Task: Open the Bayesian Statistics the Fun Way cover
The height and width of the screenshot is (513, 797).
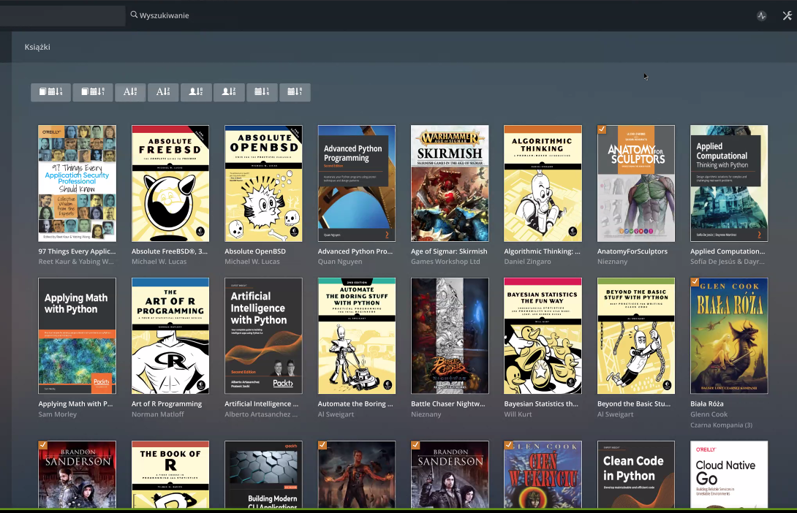Action: tap(543, 335)
